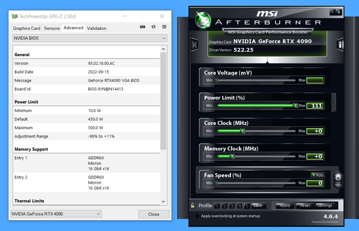Click the GPU-Z screenshot camera icon
Viewport: 359px width, 231px height.
(142, 27)
